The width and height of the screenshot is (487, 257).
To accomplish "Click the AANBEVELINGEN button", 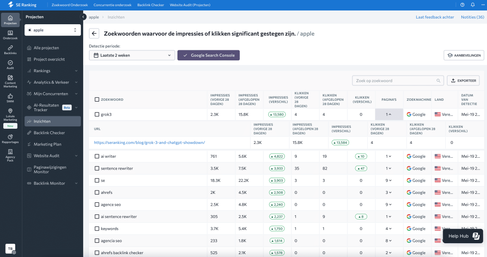I will (x=464, y=55).
